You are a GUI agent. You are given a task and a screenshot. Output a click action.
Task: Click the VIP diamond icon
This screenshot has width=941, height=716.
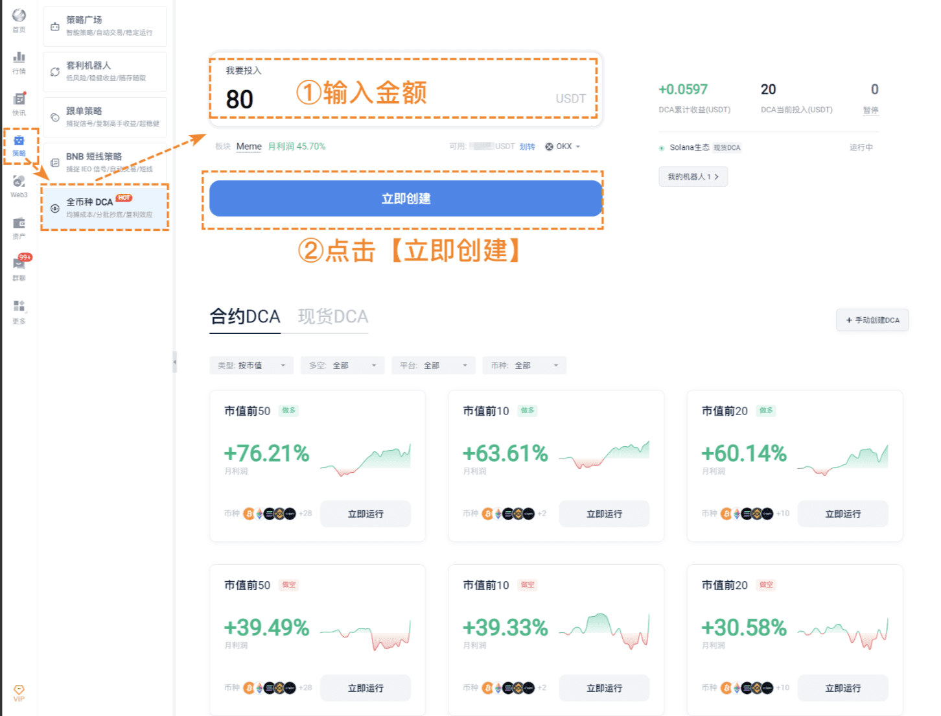[x=19, y=689]
